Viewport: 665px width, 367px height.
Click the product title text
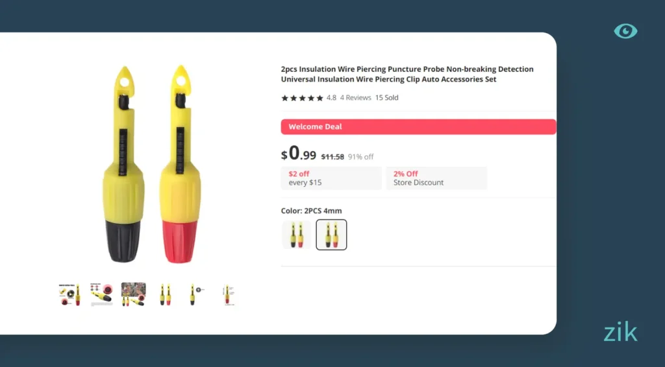coord(407,74)
